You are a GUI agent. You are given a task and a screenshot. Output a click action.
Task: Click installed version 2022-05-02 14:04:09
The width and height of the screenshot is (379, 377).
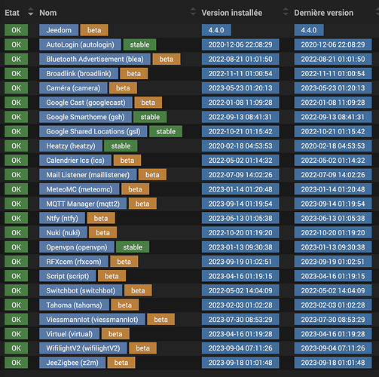pyautogui.click(x=240, y=290)
